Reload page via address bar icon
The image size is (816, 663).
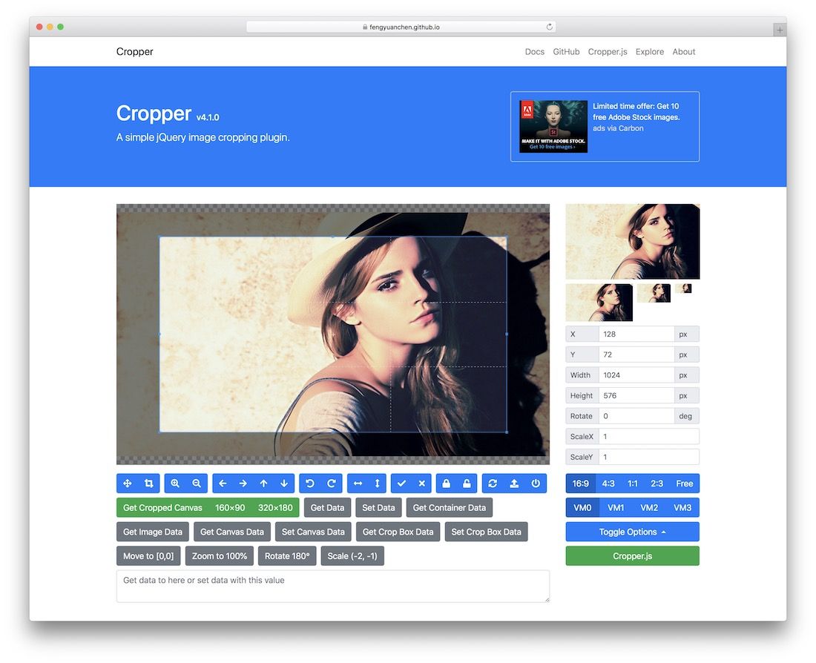(x=549, y=27)
